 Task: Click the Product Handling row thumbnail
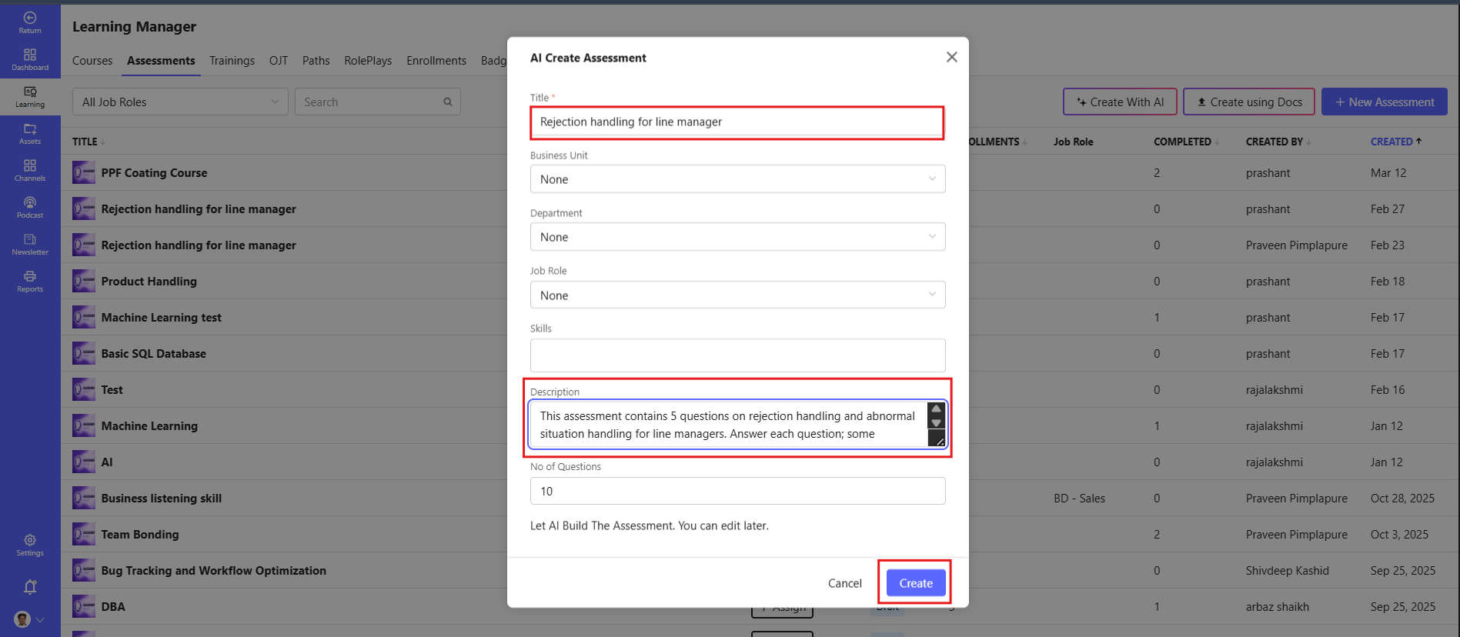pyautogui.click(x=84, y=281)
